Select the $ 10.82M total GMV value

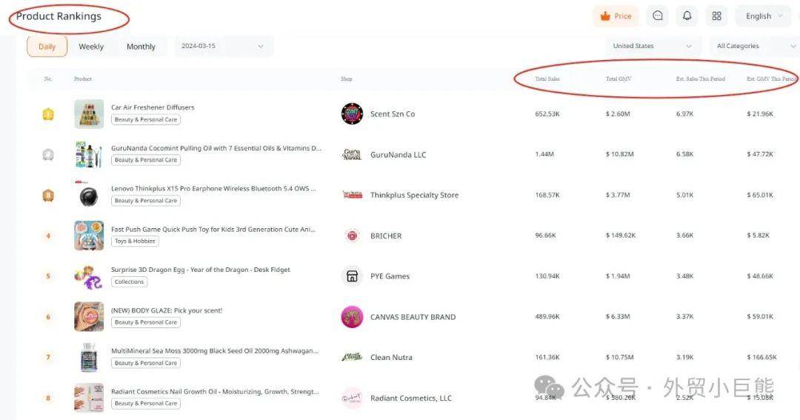(x=619, y=154)
